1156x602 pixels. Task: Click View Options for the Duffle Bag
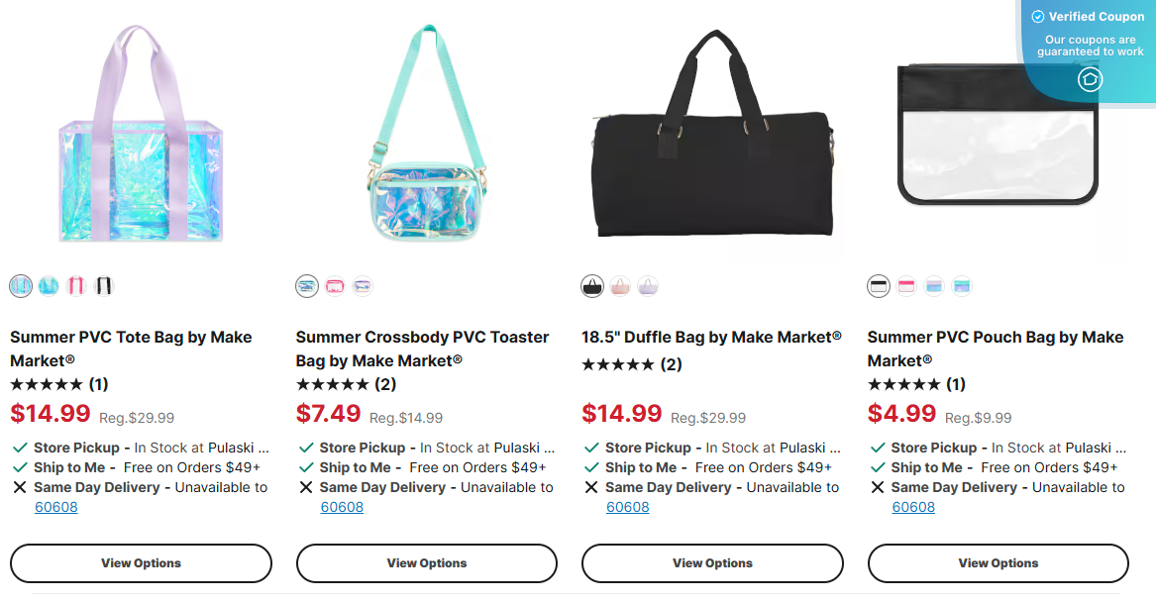point(711,562)
